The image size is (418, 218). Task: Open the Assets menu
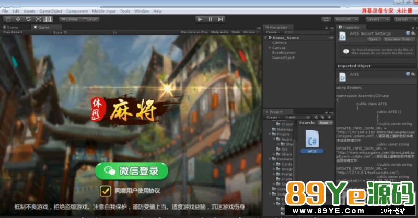coord(29,11)
